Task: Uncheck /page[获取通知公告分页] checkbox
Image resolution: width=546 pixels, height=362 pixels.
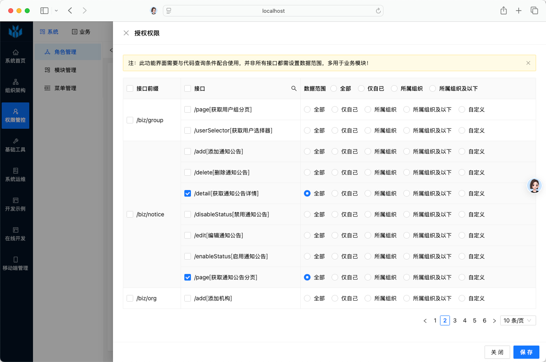Action: coord(188,277)
